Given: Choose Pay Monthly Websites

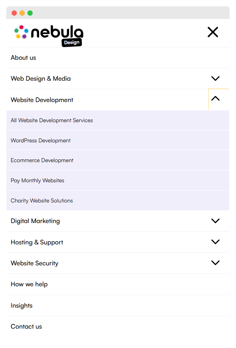Looking at the screenshot, I should point(38,180).
